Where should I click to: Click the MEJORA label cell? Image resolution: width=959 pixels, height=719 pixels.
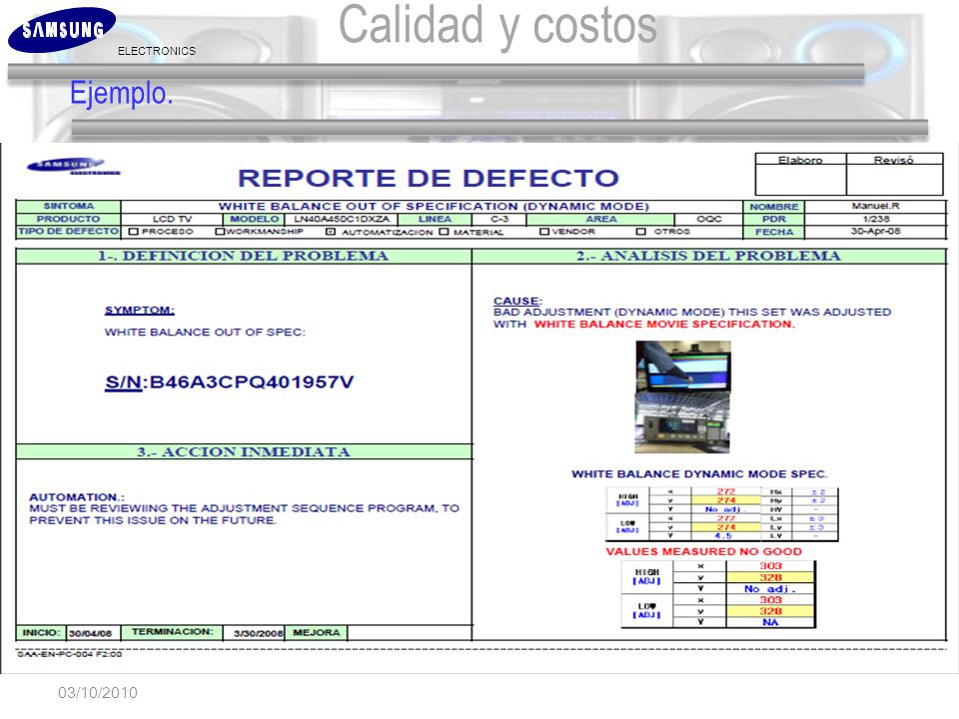click(317, 632)
